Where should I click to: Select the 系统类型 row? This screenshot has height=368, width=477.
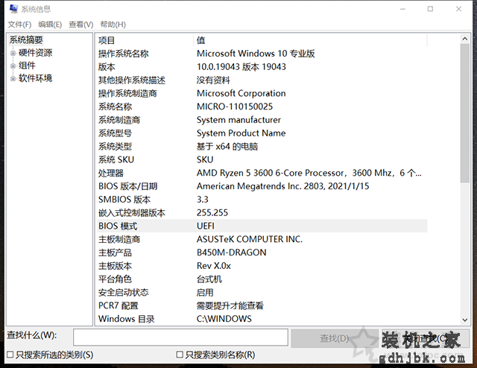pos(262,147)
